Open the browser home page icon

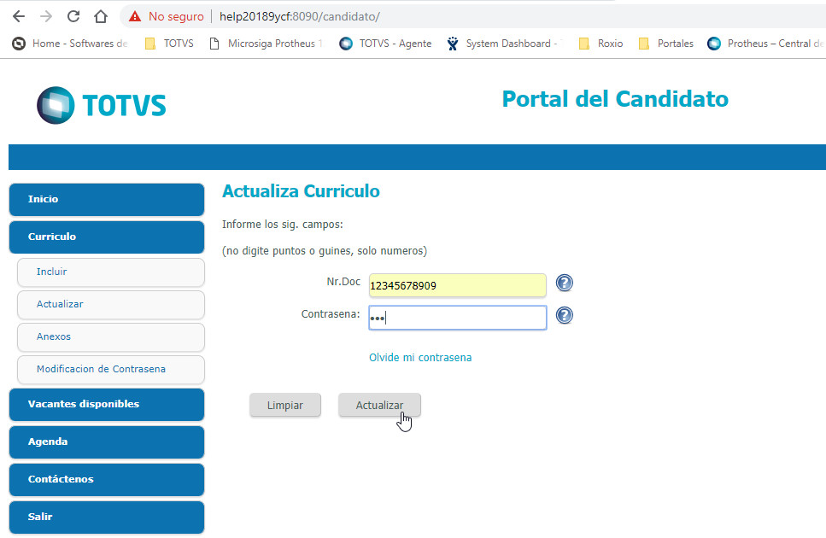[101, 16]
